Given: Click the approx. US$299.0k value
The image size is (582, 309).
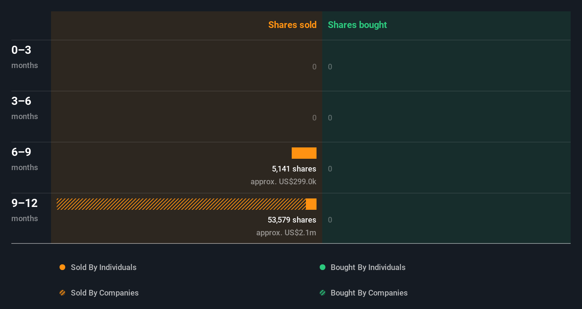Looking at the screenshot, I should coord(283,182).
